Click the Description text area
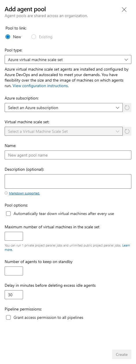This screenshot has height=364, width=136. (68, 181)
